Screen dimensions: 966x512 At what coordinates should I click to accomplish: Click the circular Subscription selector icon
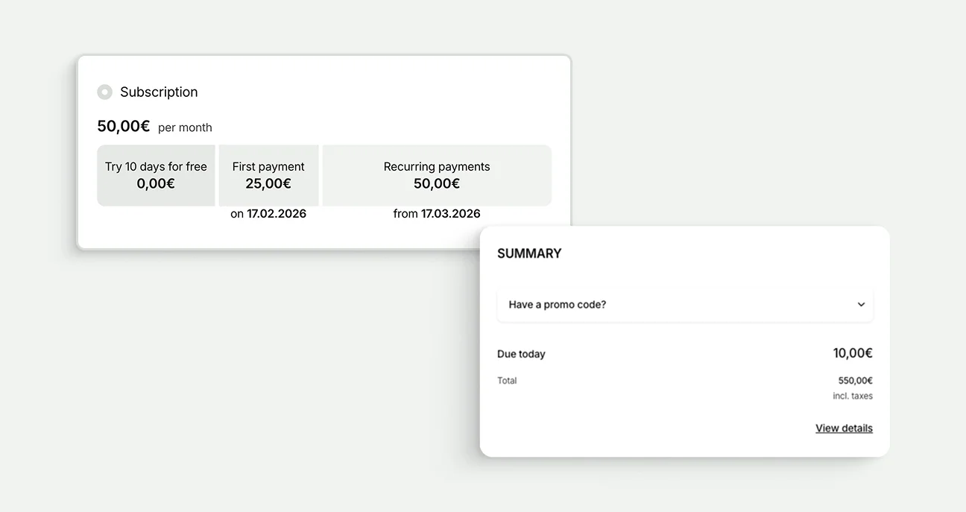[104, 92]
